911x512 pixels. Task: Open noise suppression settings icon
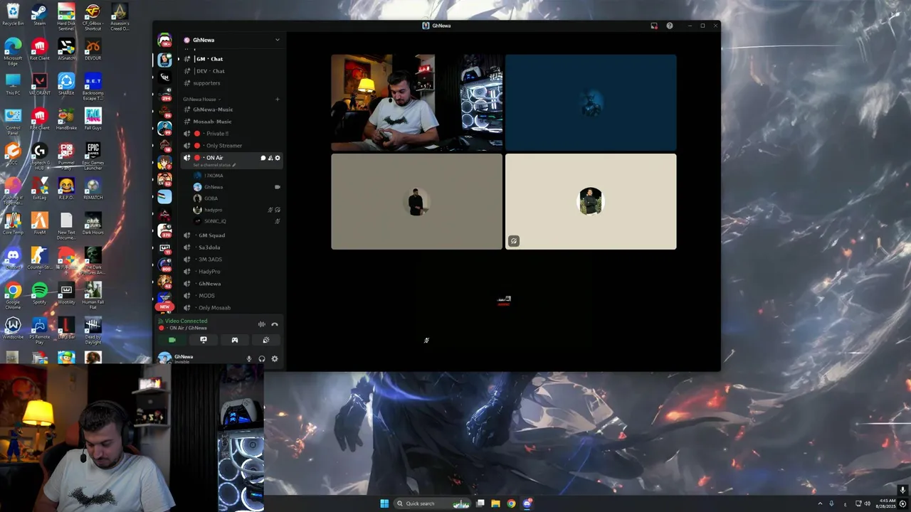click(x=262, y=324)
